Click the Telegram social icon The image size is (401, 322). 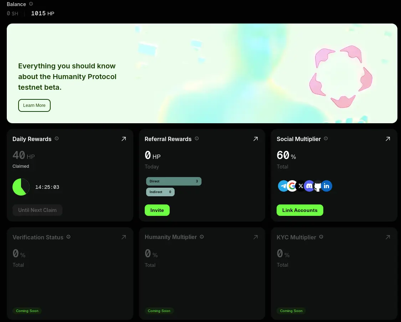283,186
